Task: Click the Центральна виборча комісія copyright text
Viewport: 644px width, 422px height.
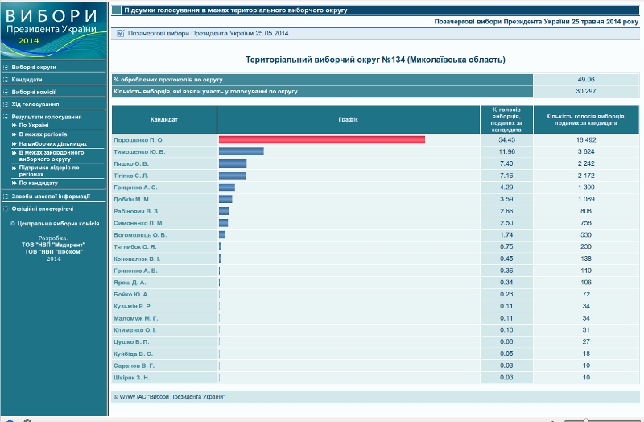Action: tap(55, 224)
